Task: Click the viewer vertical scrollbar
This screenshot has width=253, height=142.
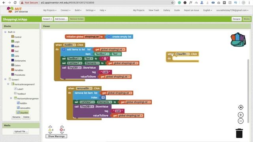Action: 248,91
